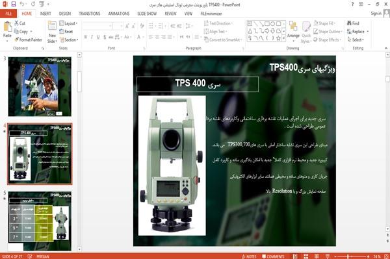Open the DESIGN ribbon tab

65,14
